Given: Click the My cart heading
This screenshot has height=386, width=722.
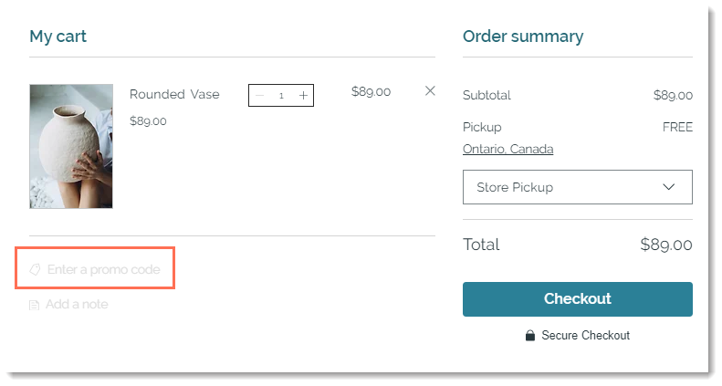Looking at the screenshot, I should [x=58, y=37].
